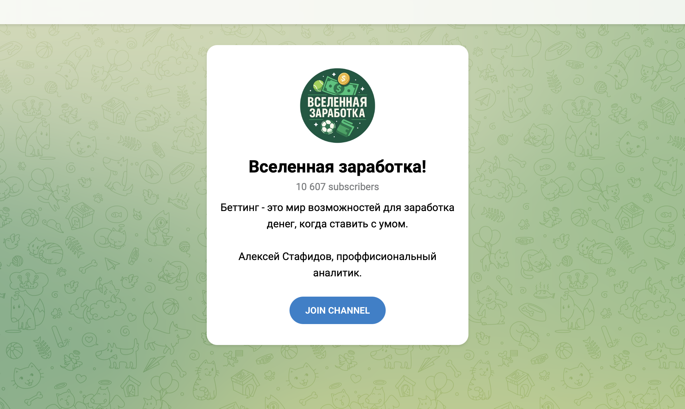Click the word заработка in description text
685x409 pixels.
point(429,207)
